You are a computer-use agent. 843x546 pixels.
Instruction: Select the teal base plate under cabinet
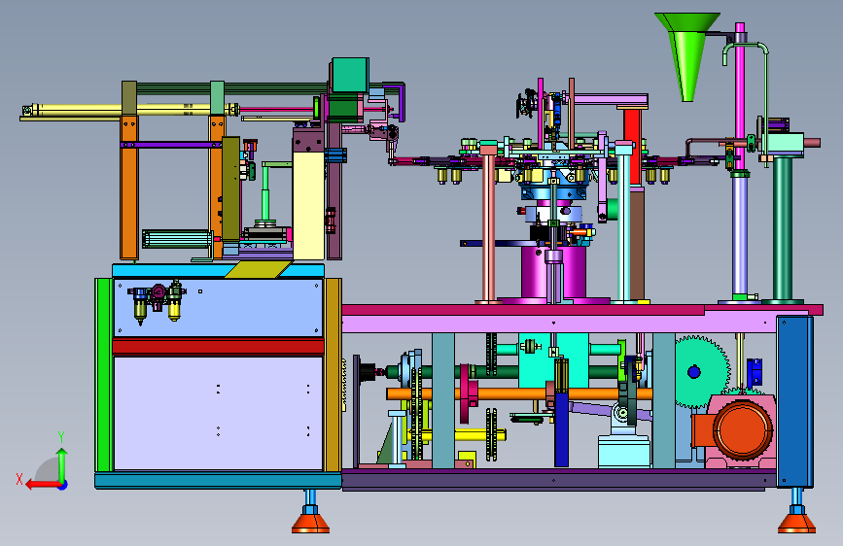click(218, 480)
